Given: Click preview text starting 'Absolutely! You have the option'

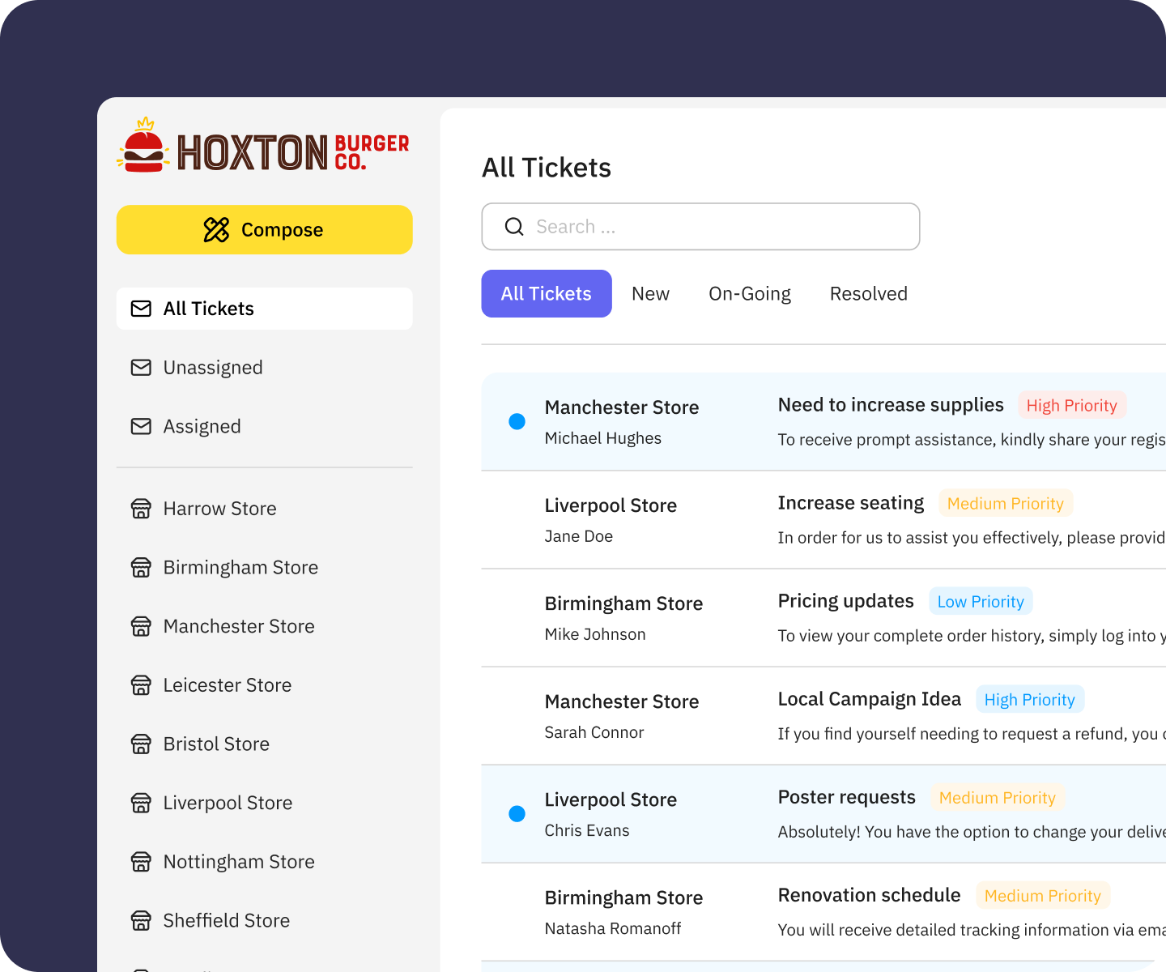Looking at the screenshot, I should click(972, 832).
